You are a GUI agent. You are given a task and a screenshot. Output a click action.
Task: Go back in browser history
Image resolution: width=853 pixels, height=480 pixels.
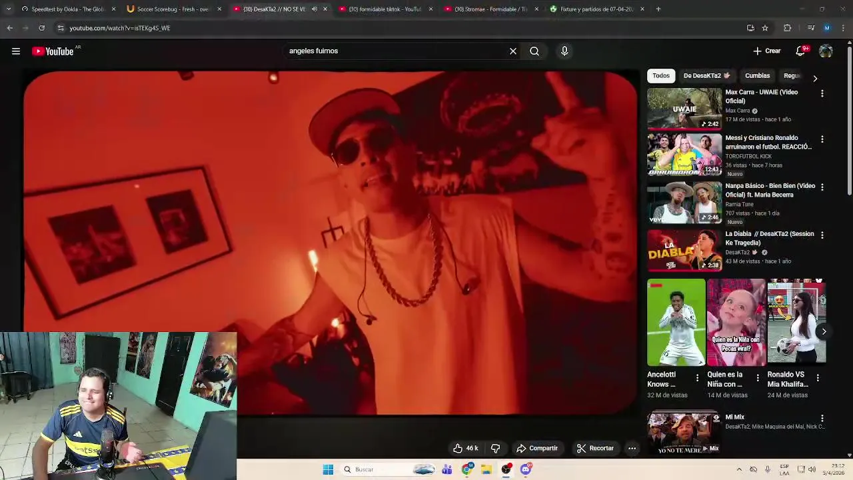pos(9,28)
